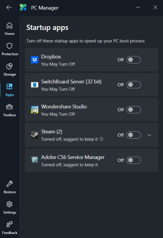
Task: Click 'SwitchBoard Server (32 bit)' name
Action: 71,82
